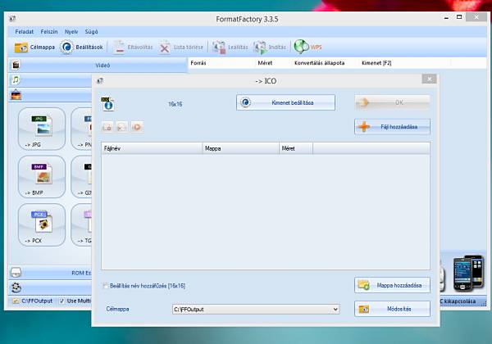Open the Feladat menu
492x344 pixels.
click(24, 32)
